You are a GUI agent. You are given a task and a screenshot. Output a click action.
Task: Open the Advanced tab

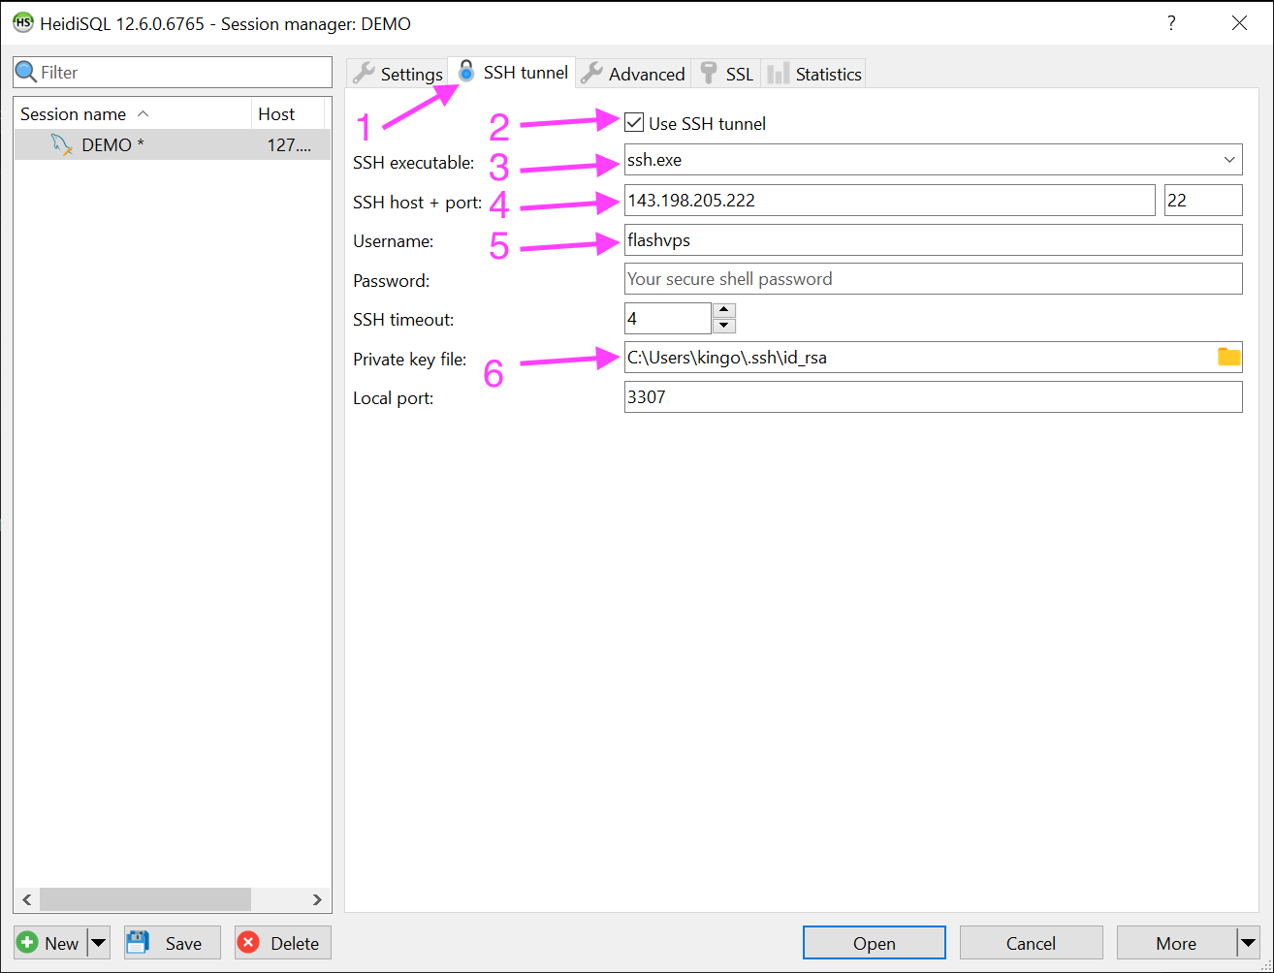click(x=633, y=74)
